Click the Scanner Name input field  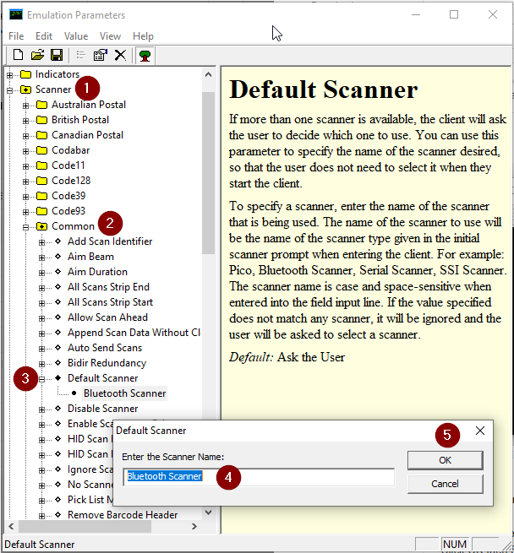(258, 477)
